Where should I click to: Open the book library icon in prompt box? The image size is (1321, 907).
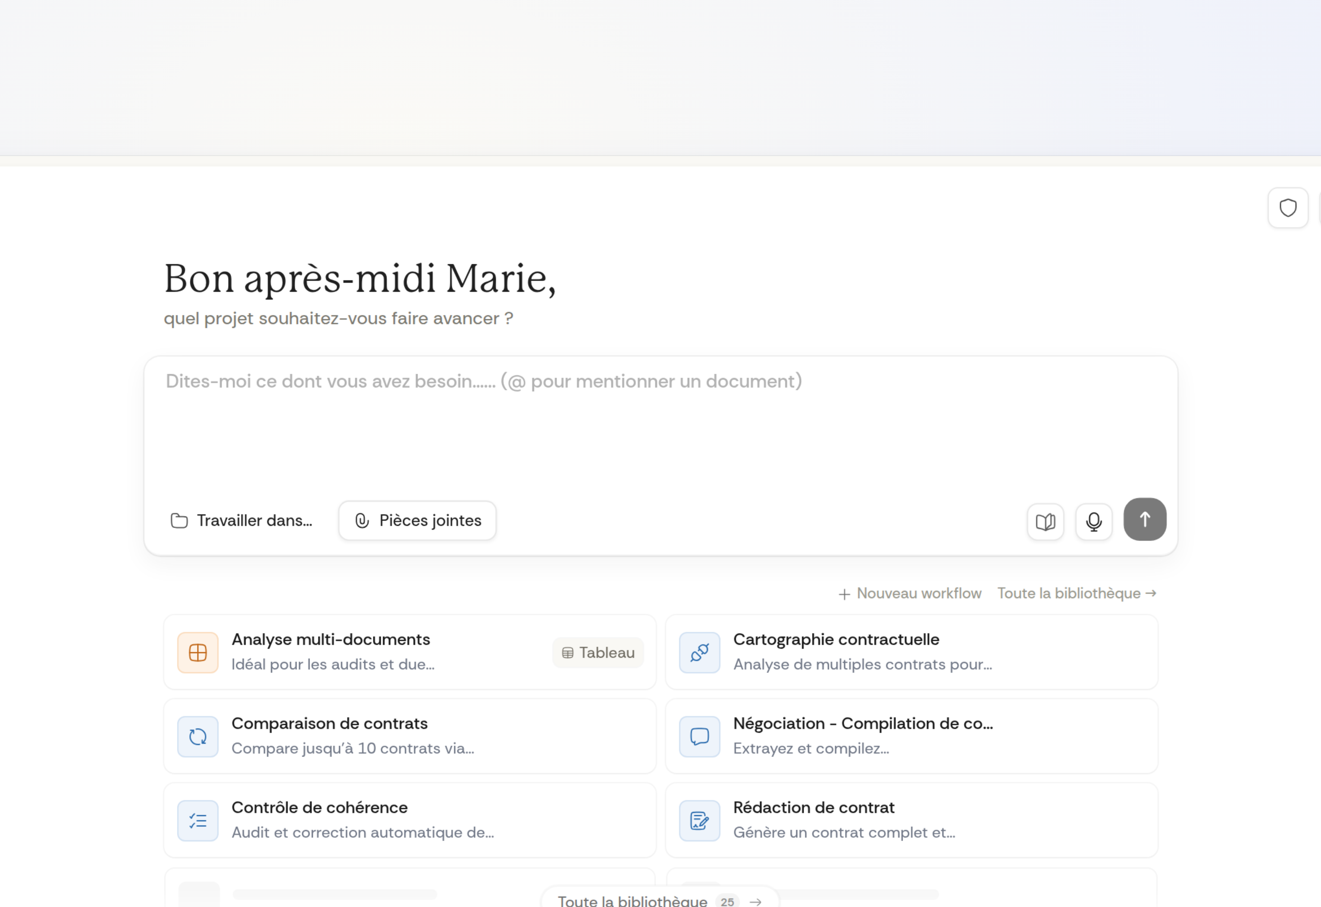pos(1046,521)
